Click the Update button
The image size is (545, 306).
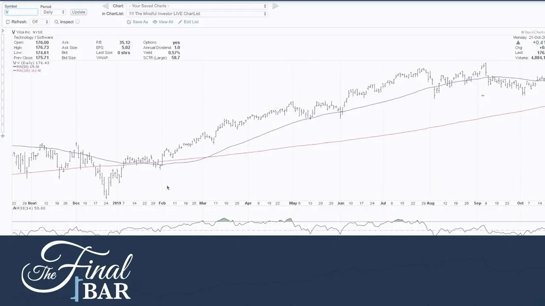(x=79, y=12)
